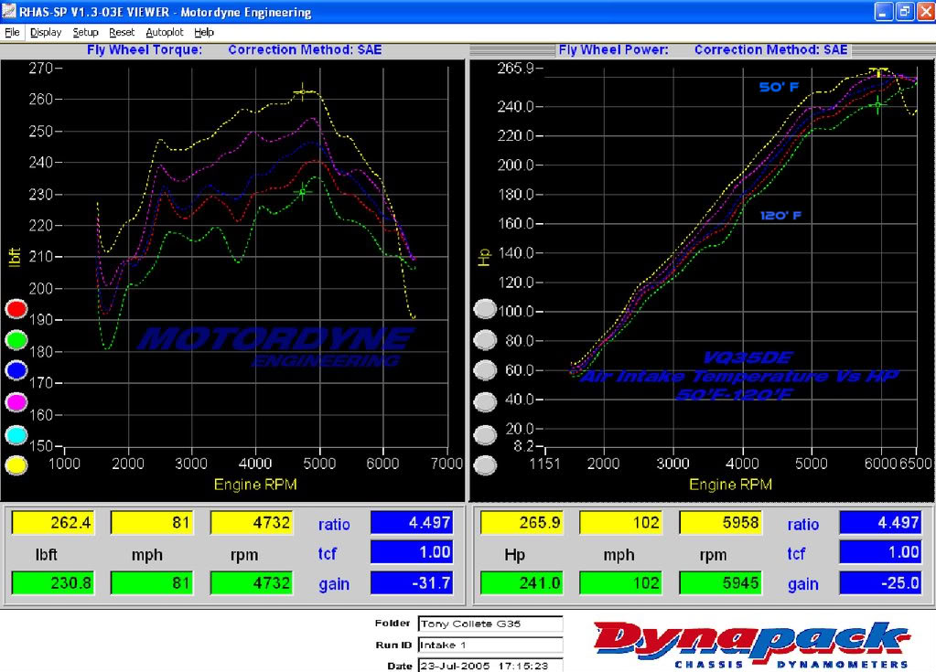This screenshot has height=672, width=936.
Task: Toggle the blue run indicator
Action: click(x=16, y=370)
